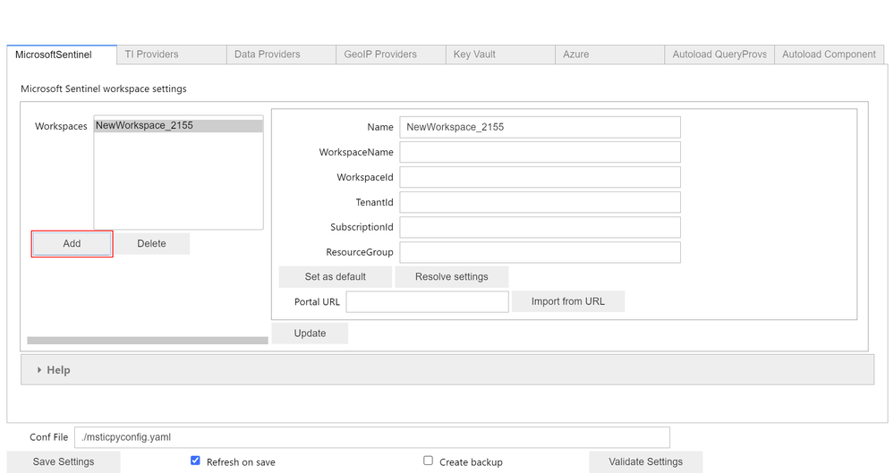Click the Conf File path field
Image resolution: width=894 pixels, height=473 pixels.
[x=371, y=437]
